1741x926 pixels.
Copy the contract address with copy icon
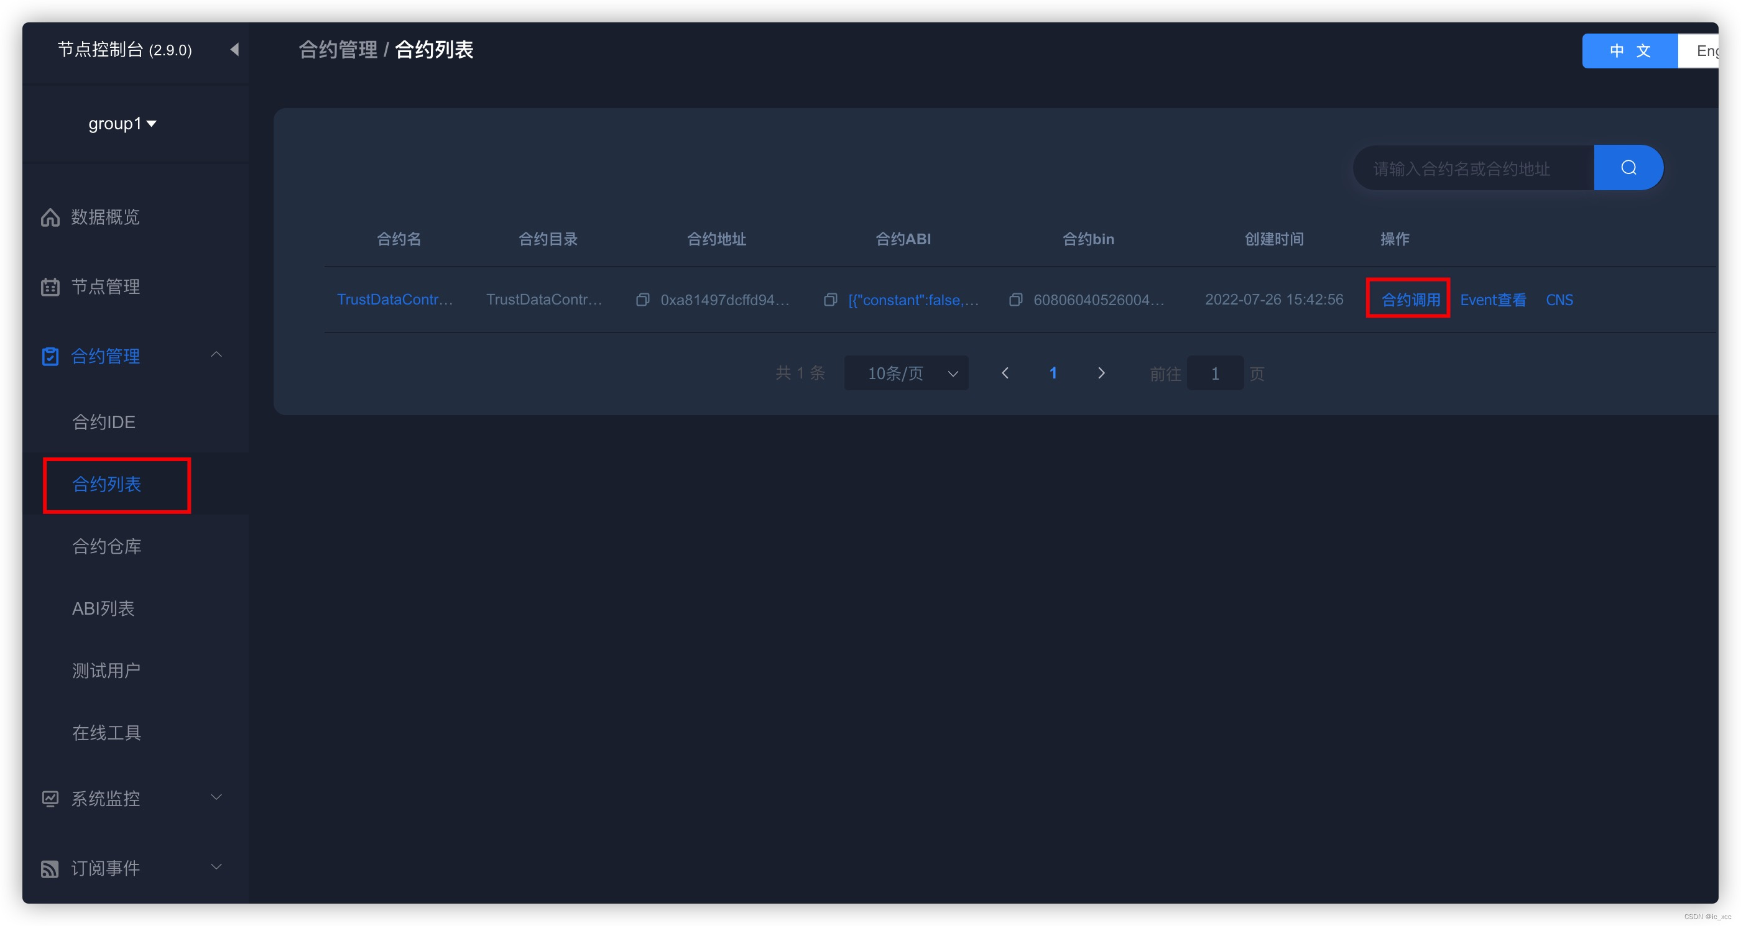(x=643, y=299)
